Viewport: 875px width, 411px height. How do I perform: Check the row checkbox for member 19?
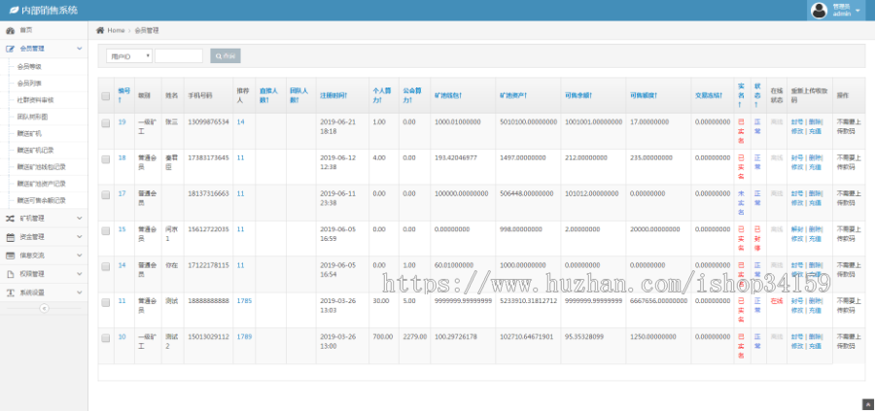pos(106,122)
